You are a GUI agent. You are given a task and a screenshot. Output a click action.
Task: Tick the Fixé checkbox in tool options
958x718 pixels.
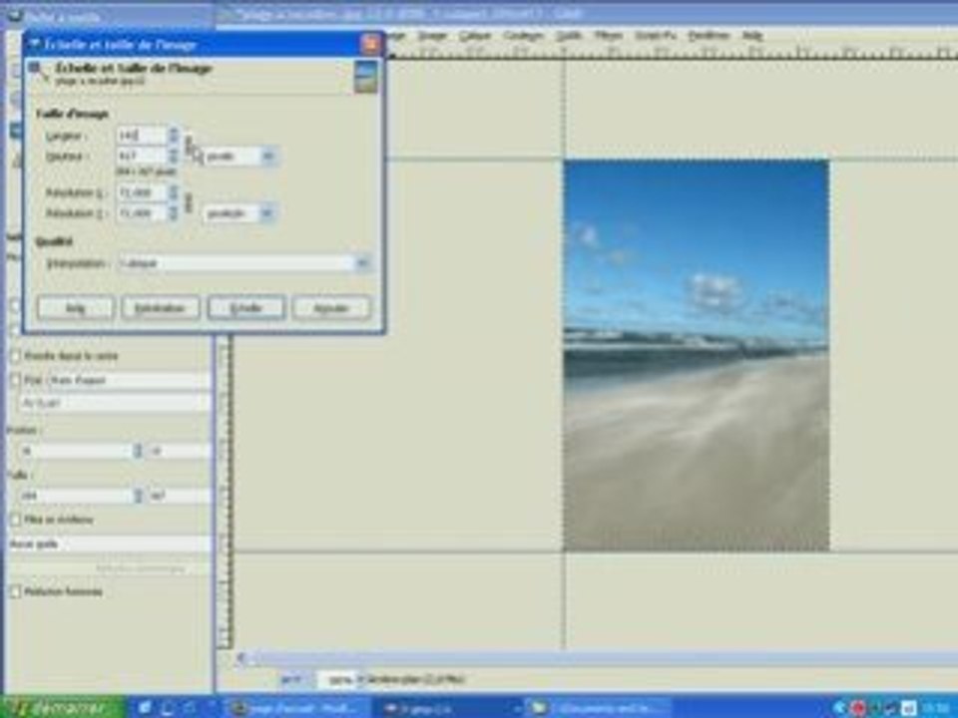[x=16, y=380]
